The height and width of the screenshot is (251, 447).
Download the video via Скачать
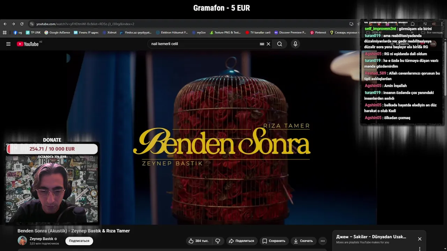(x=303, y=241)
